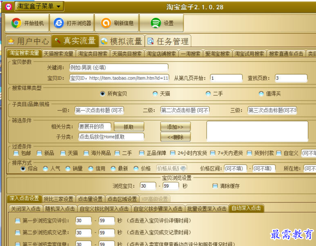316x246 pixels.
Task: Enable 第一步浏览宝贝评价 checkbox
Action: pos(18,221)
